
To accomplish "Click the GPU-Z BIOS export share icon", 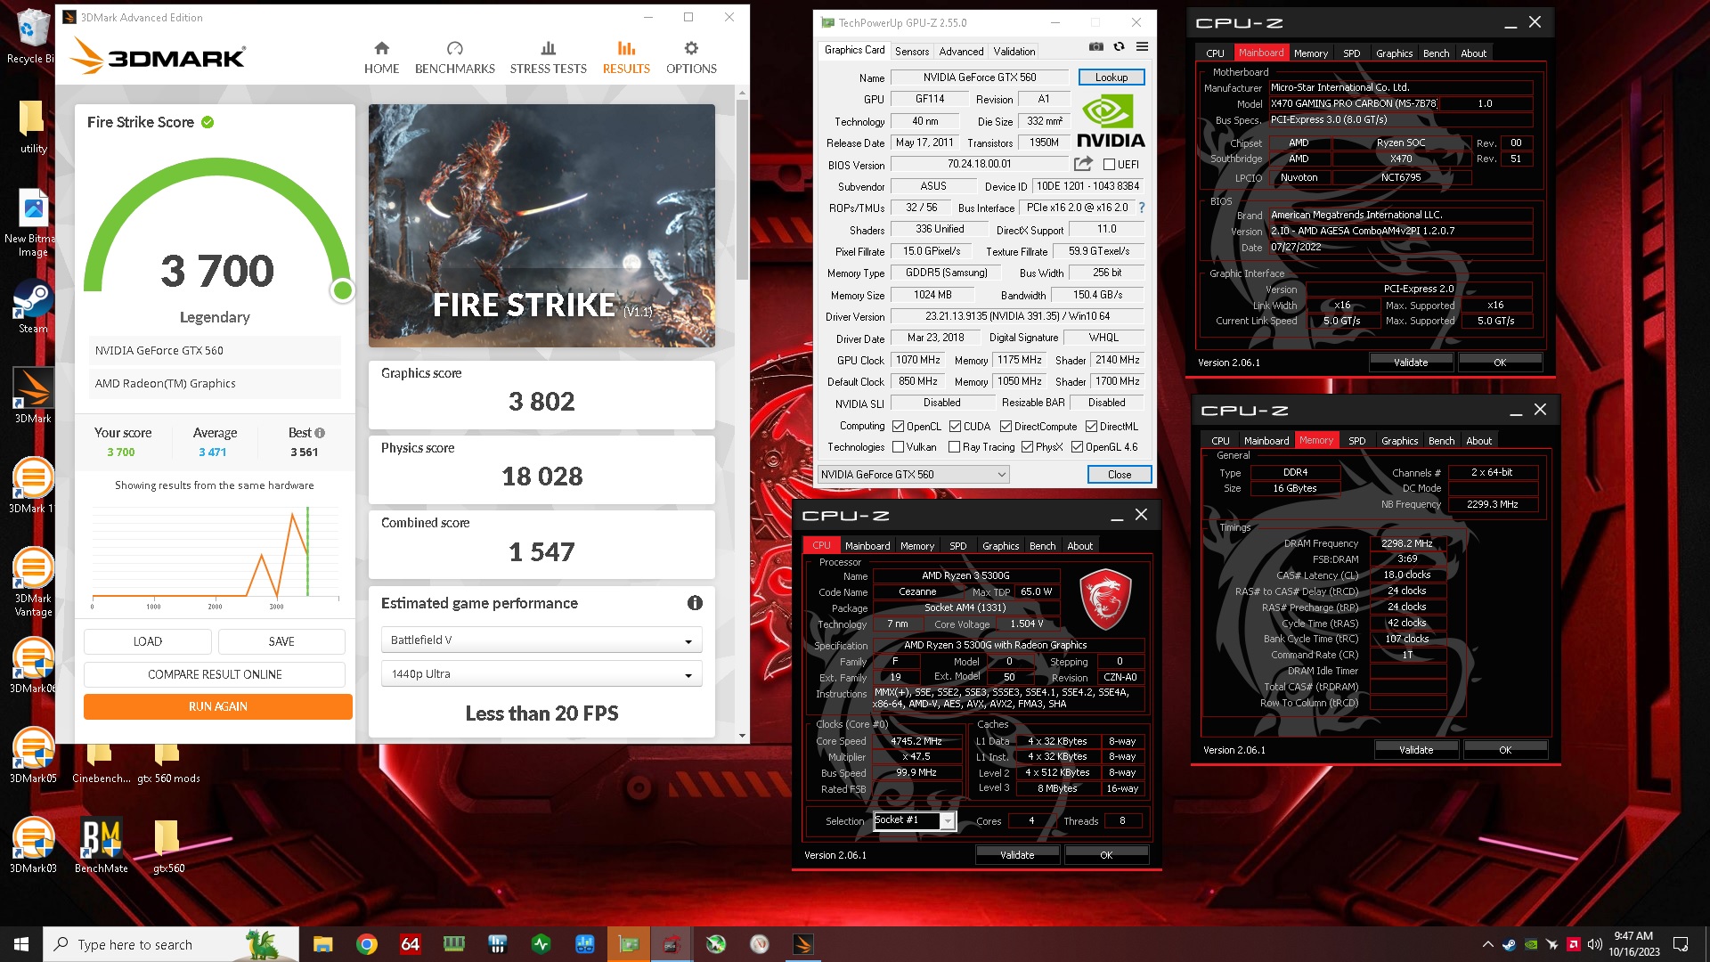I will (x=1083, y=164).
